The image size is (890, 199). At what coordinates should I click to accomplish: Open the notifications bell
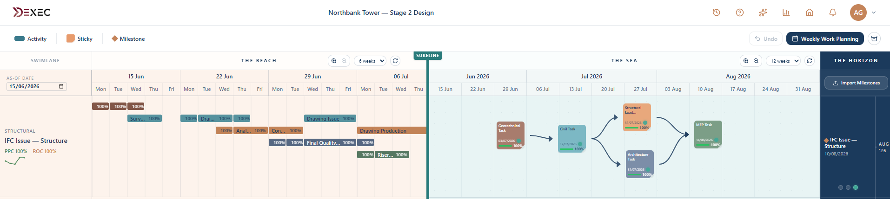(x=832, y=13)
